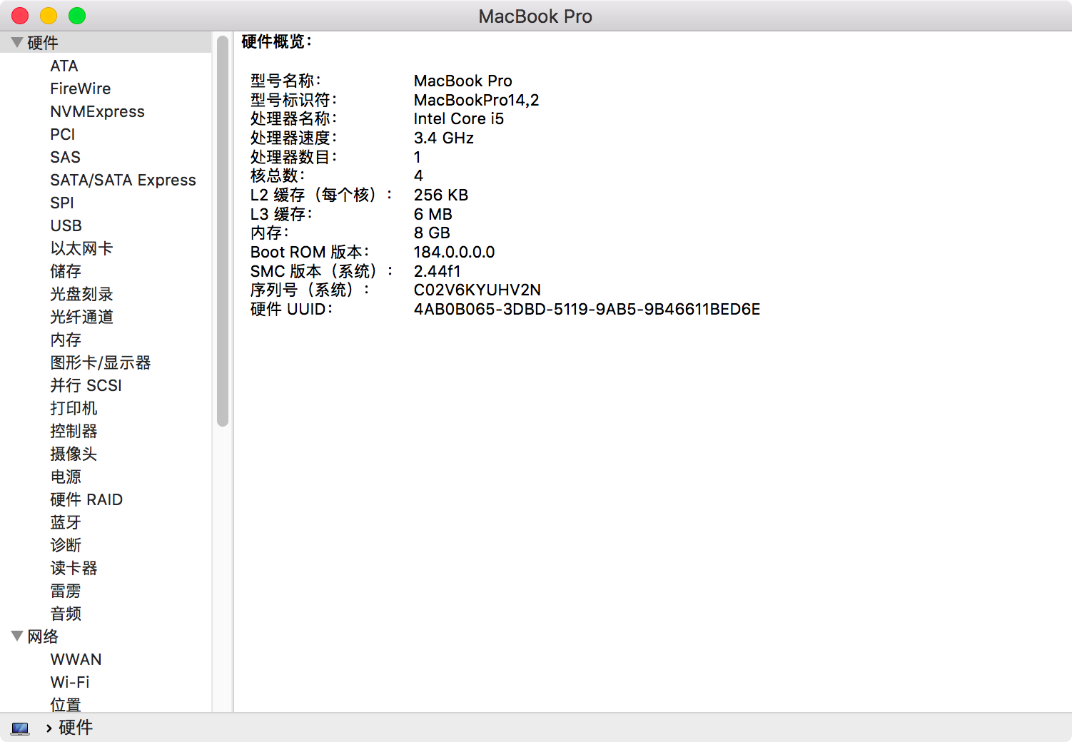
Task: Select USB in the hardware list
Action: (x=66, y=225)
